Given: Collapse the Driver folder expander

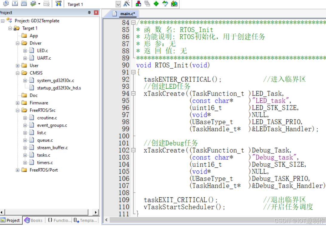Looking at the screenshot, I should (x=17, y=43).
